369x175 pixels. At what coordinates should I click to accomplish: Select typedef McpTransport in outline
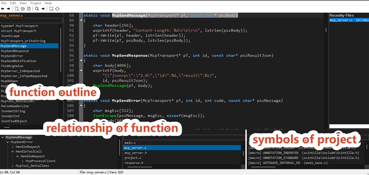coord(19,26)
